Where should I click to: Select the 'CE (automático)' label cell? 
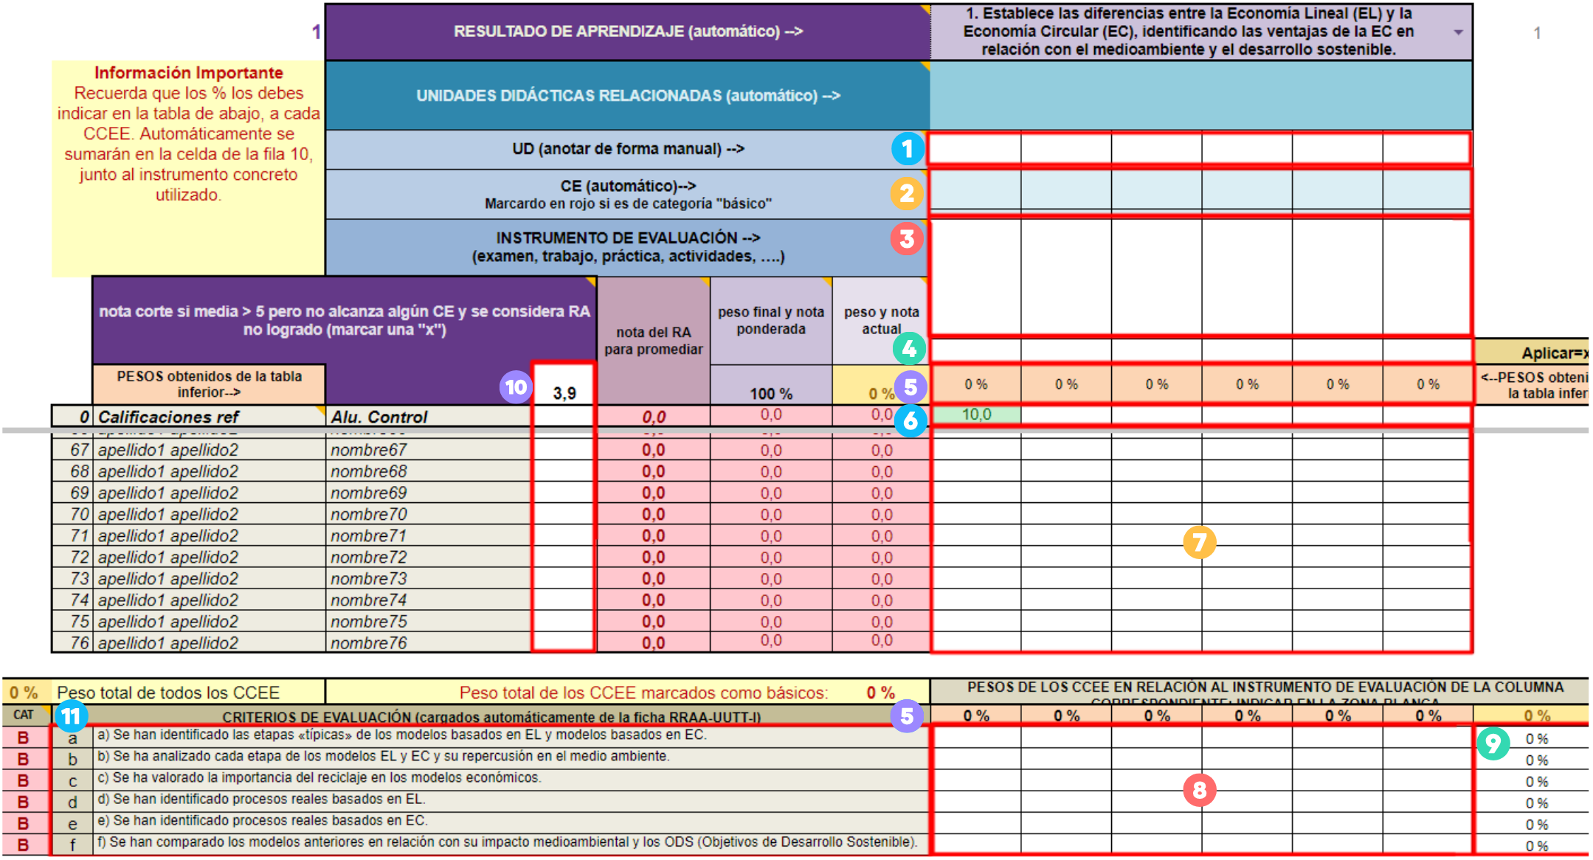[628, 194]
